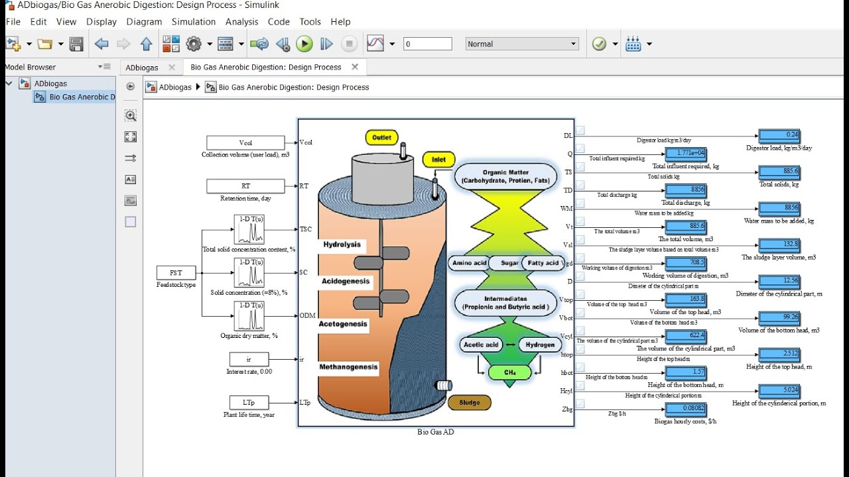Expand the configuration gear dropdown arrow

(209, 44)
